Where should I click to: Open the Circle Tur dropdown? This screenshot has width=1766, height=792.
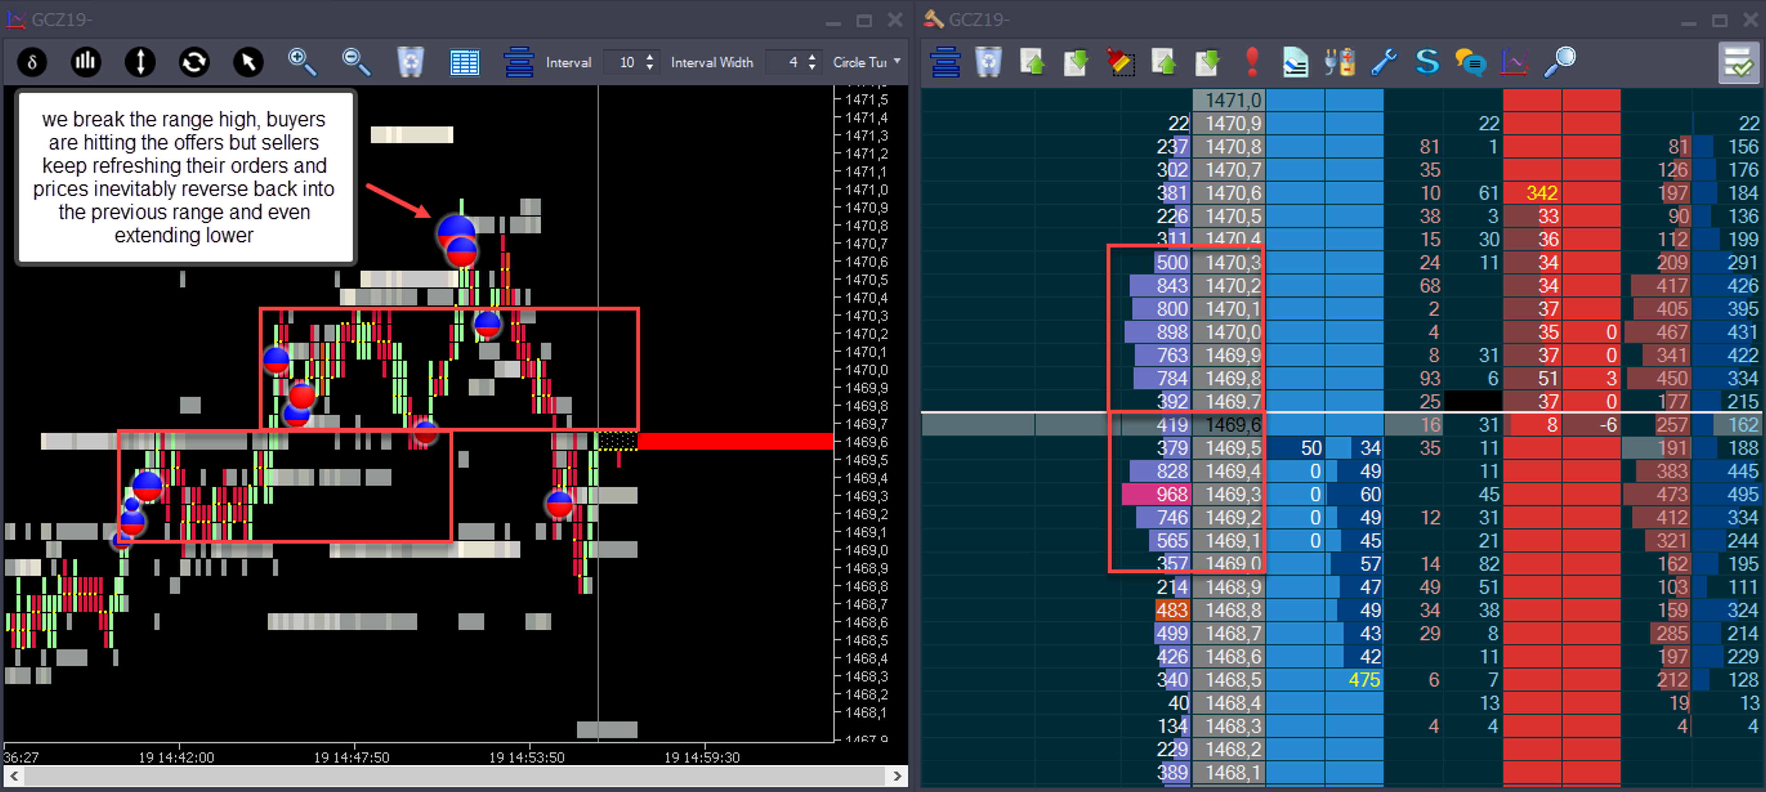point(866,63)
